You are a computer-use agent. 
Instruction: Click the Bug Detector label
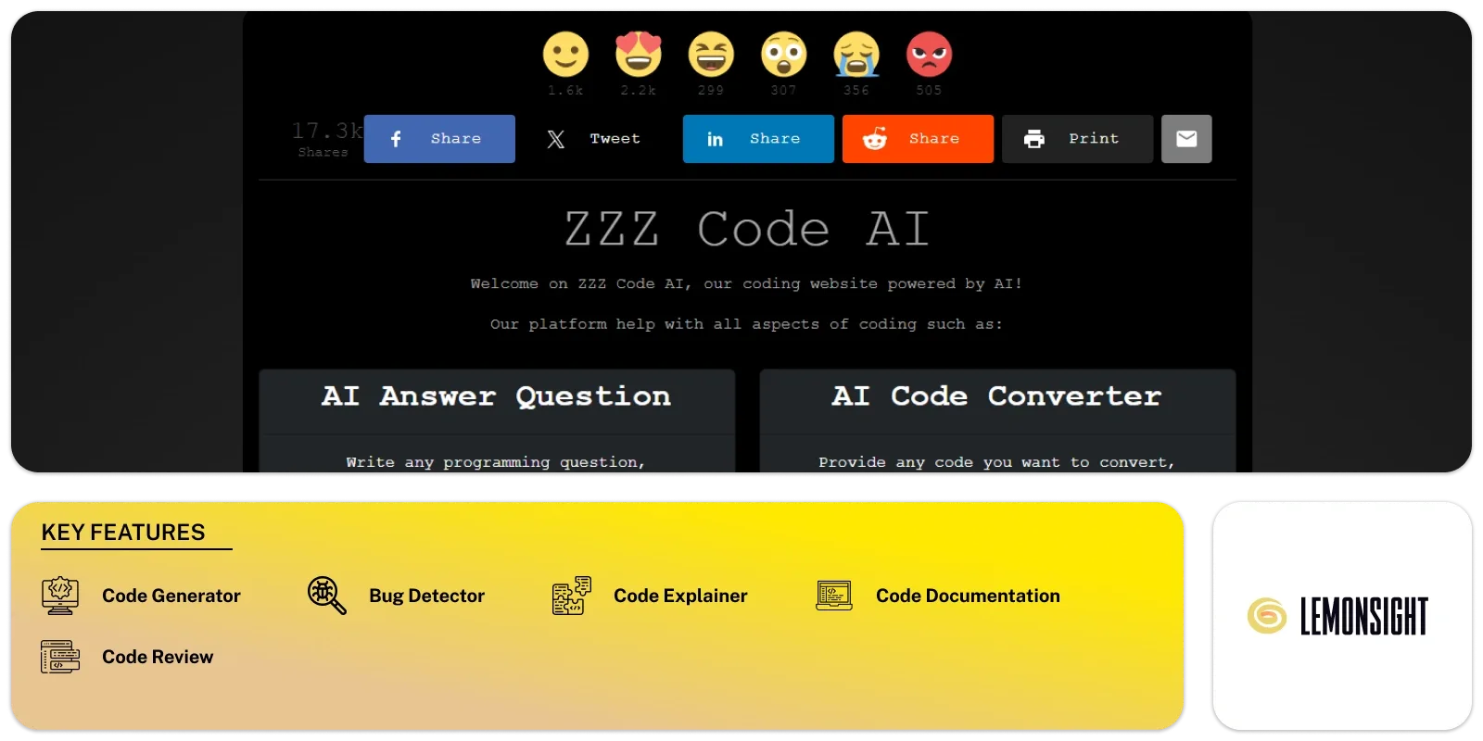(x=426, y=596)
